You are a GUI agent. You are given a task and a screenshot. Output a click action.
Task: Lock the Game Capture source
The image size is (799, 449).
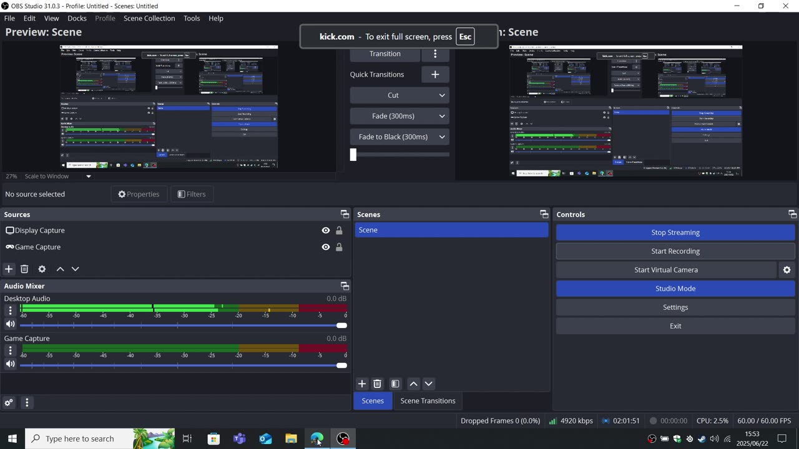[339, 247]
